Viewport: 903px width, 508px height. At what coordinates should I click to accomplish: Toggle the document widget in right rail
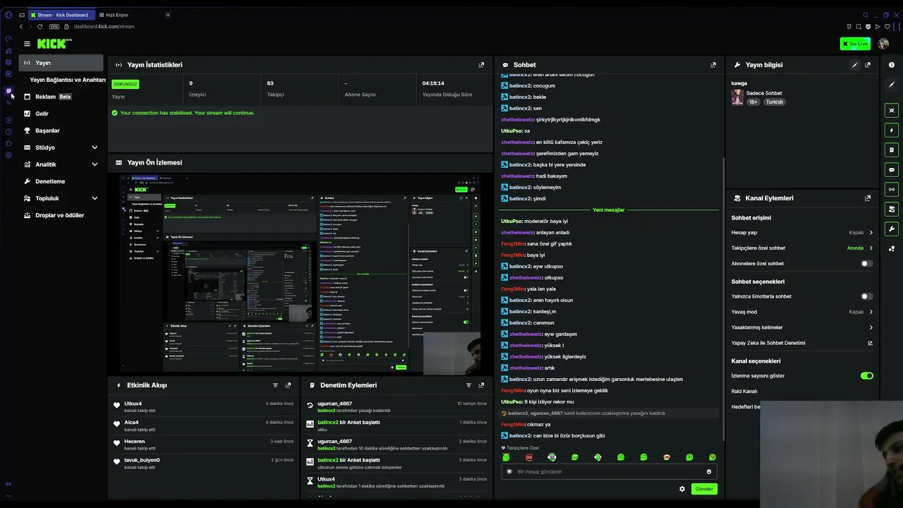[892, 150]
